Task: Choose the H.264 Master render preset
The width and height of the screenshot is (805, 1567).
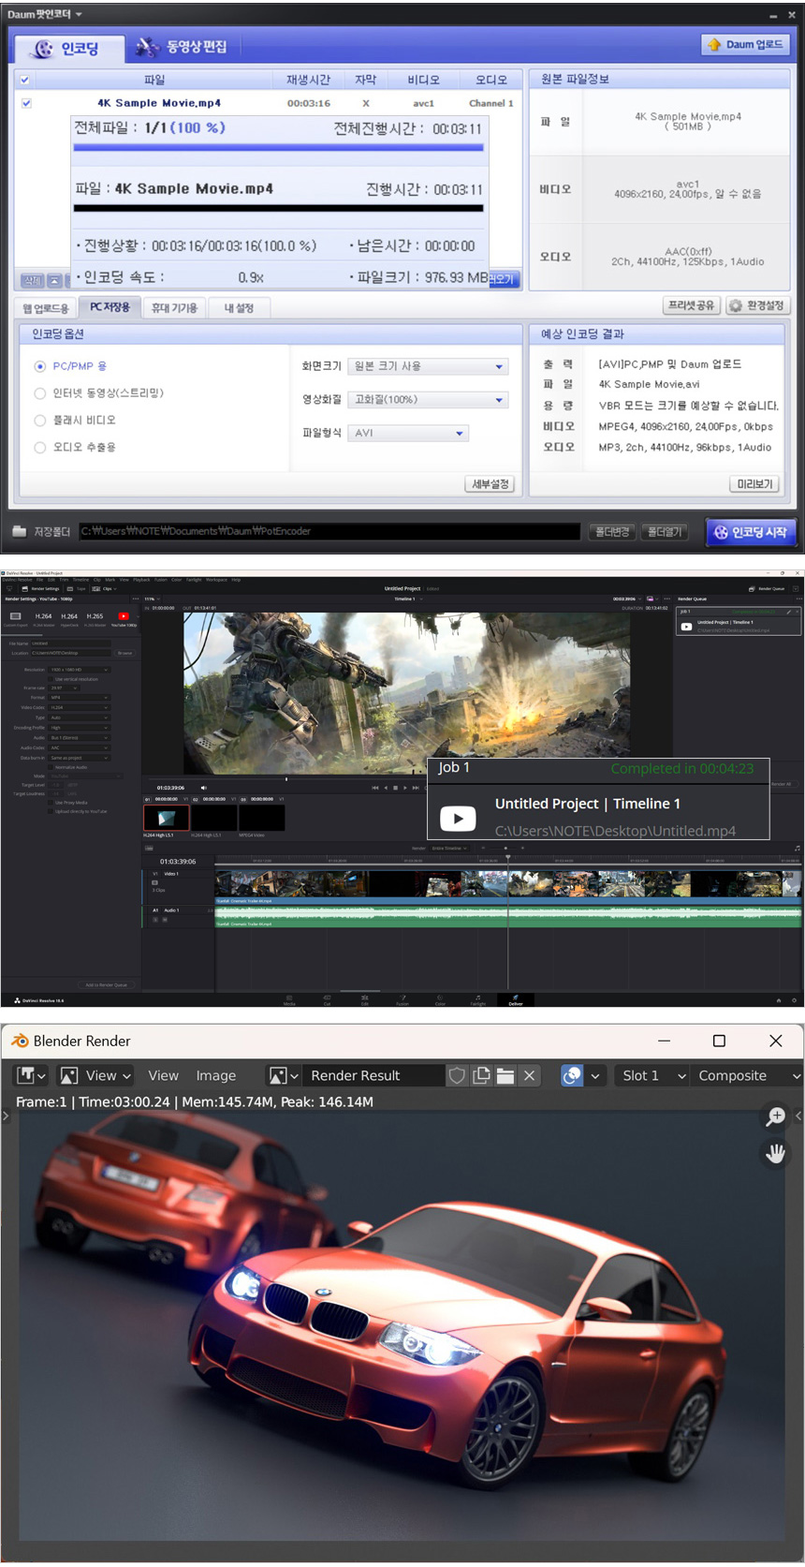Action: tap(43, 618)
